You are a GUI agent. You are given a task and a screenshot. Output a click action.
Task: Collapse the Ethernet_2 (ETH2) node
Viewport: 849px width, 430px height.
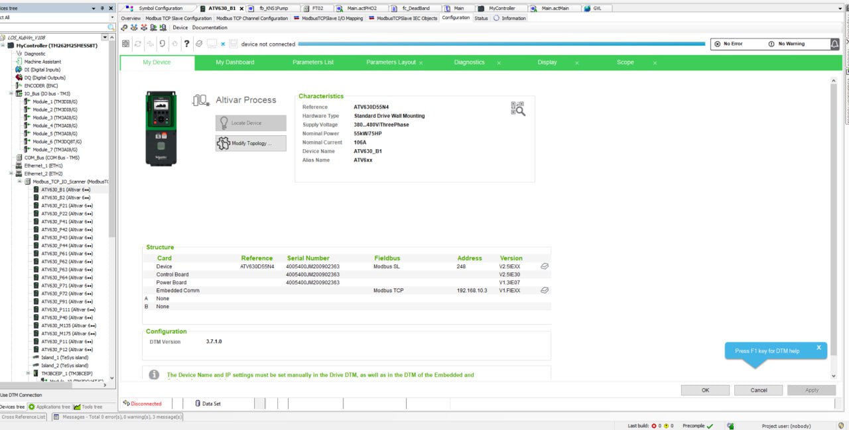(x=11, y=174)
